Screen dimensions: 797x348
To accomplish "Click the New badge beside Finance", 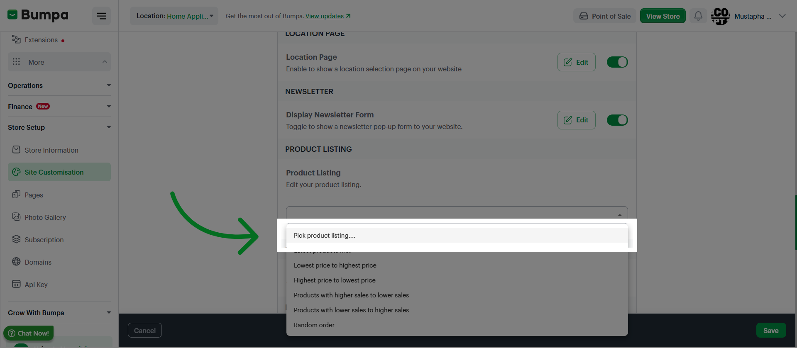I will tap(43, 106).
